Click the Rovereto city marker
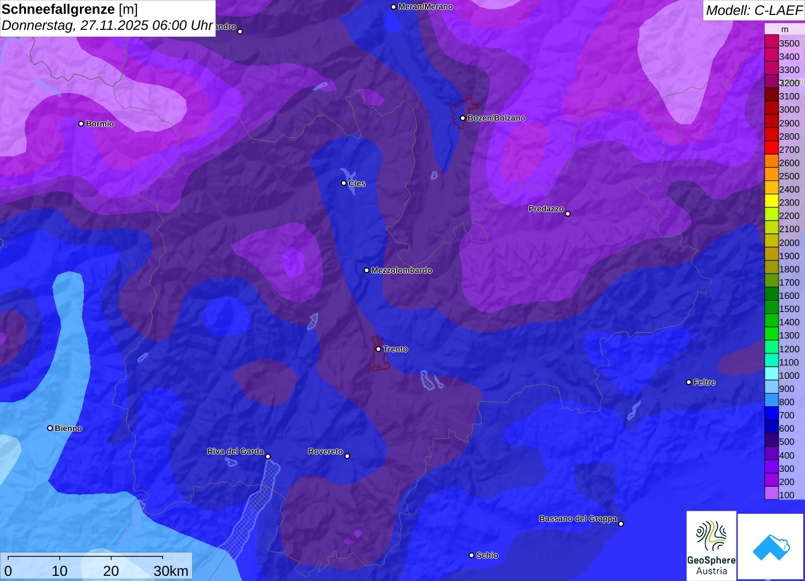The height and width of the screenshot is (581, 805). coord(347,456)
